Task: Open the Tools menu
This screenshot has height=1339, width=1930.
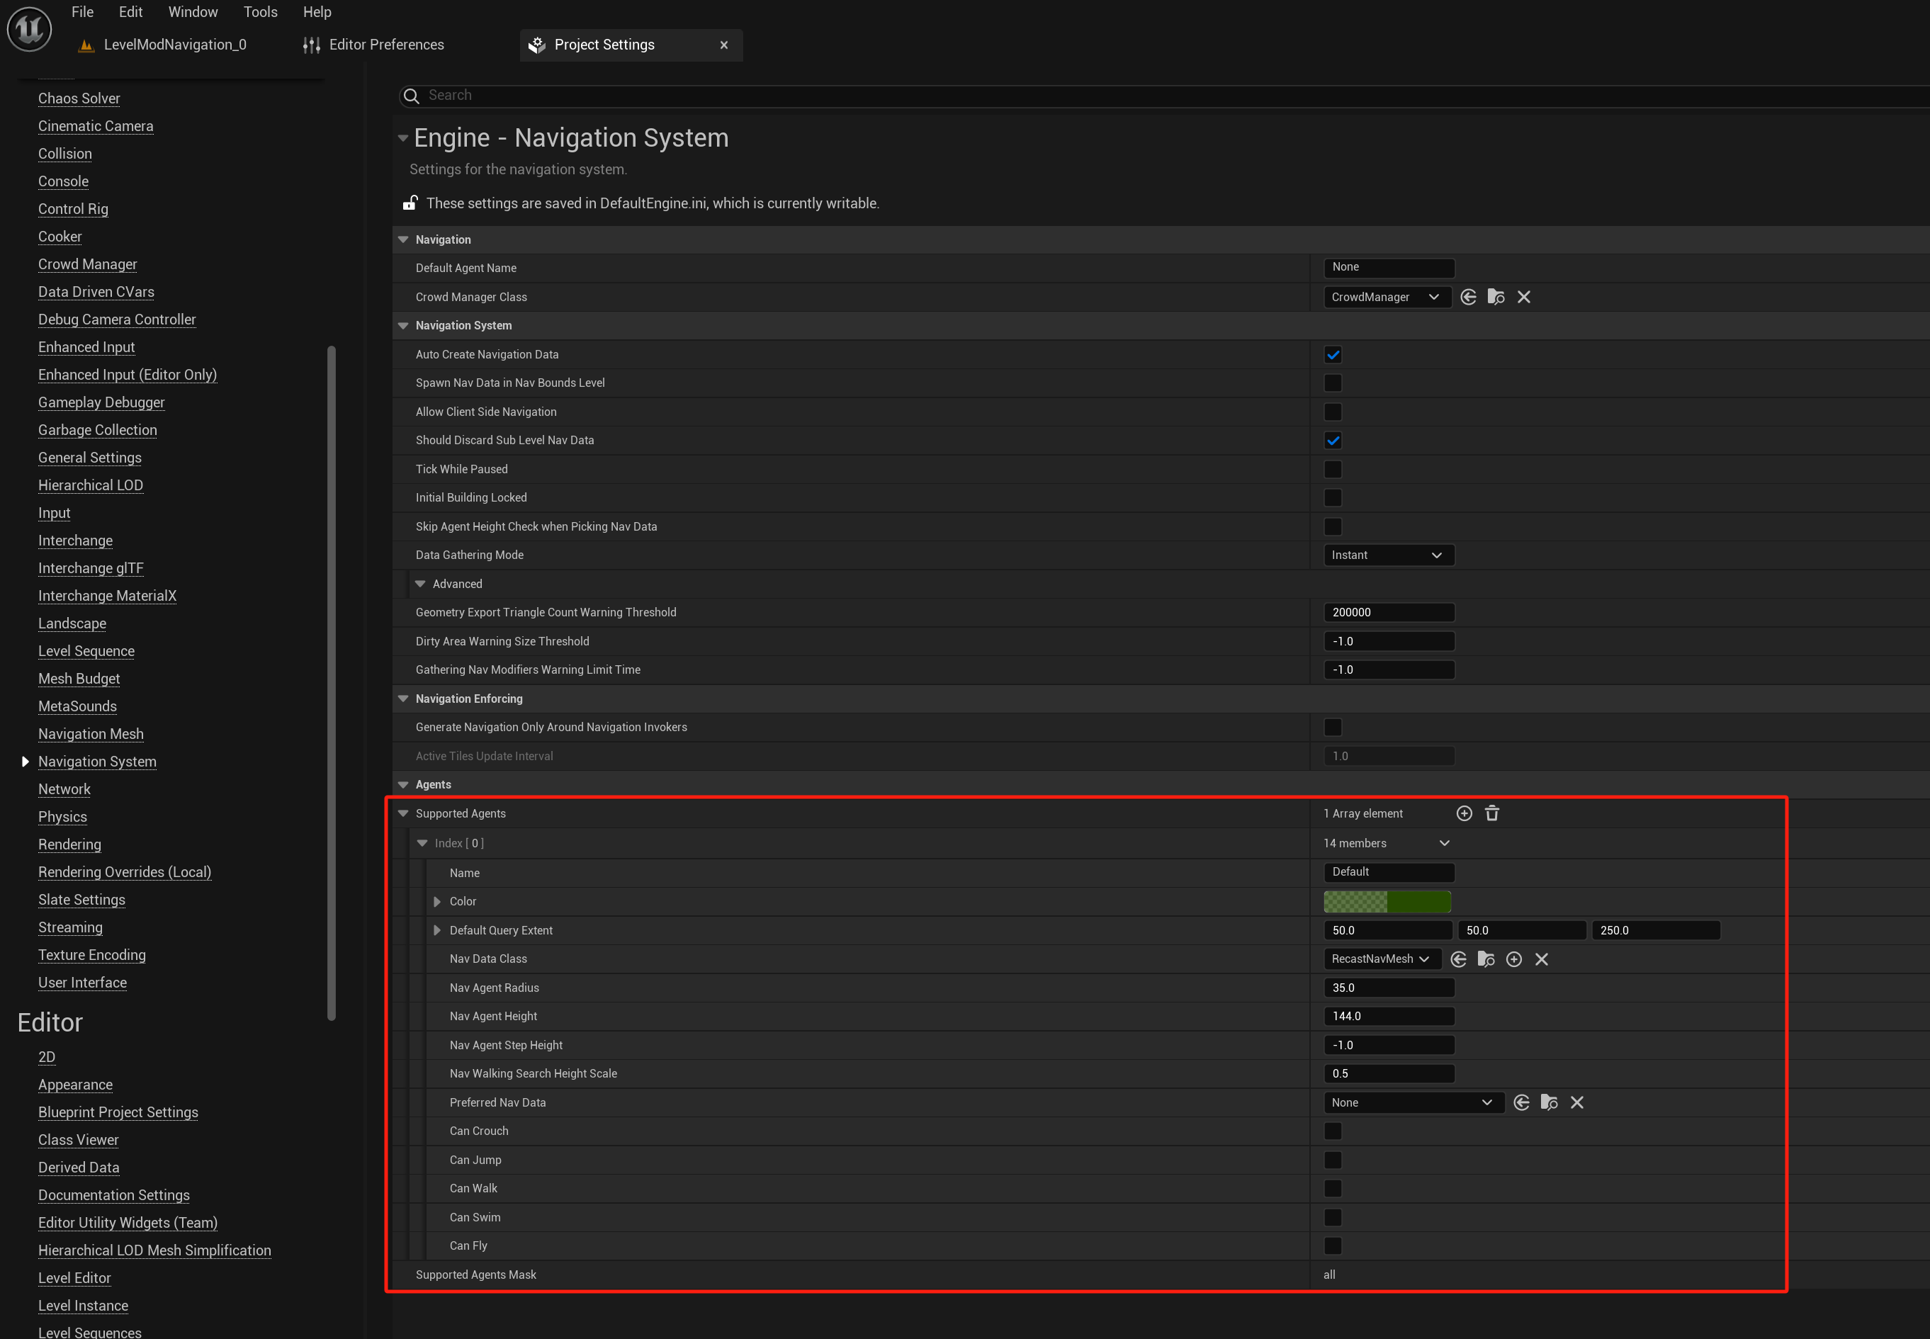Action: [260, 12]
